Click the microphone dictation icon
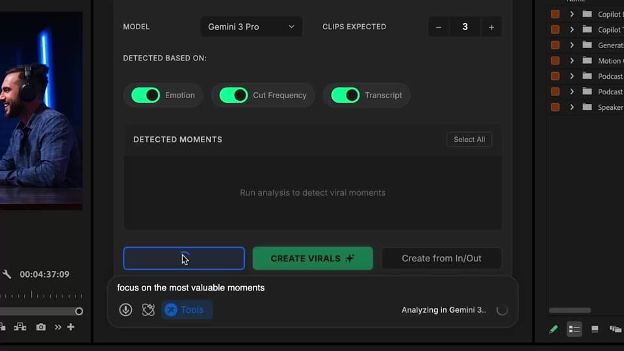 point(125,309)
